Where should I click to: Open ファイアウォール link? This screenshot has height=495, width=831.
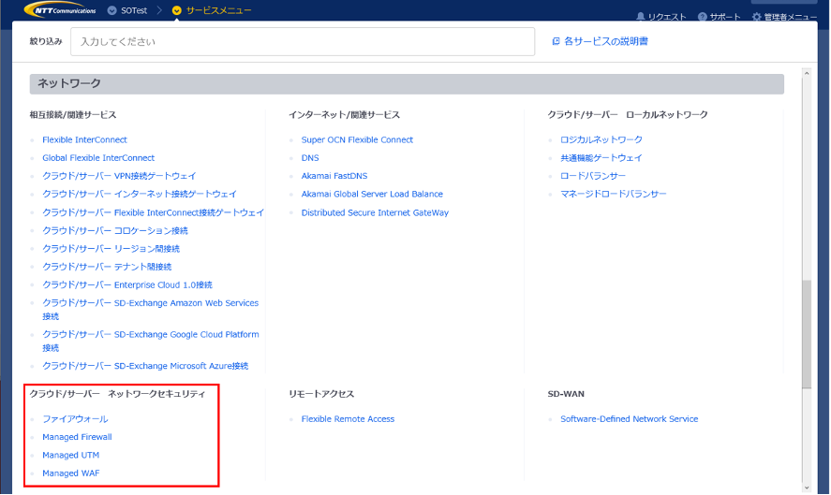75,419
